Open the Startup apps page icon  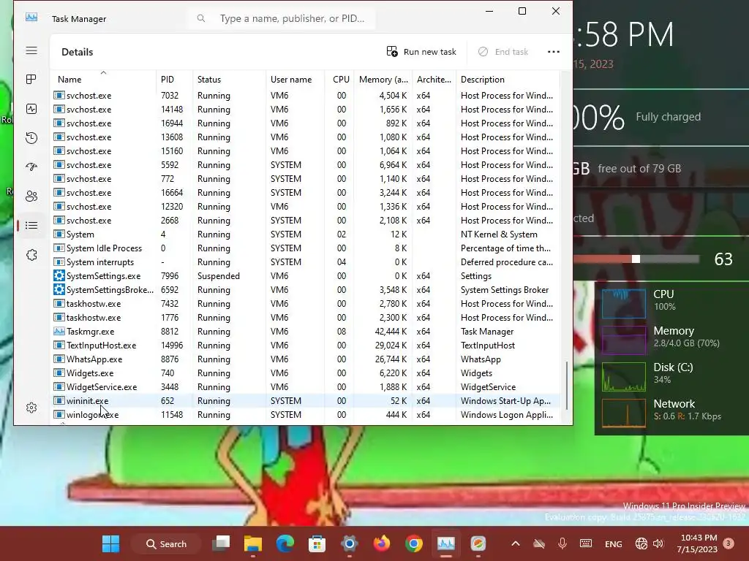pyautogui.click(x=31, y=167)
